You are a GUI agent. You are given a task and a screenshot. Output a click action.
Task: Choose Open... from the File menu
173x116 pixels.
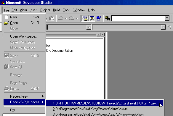(24, 23)
